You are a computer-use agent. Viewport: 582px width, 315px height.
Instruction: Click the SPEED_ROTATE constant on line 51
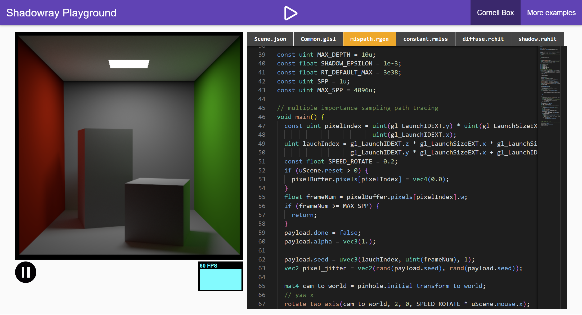coord(350,161)
